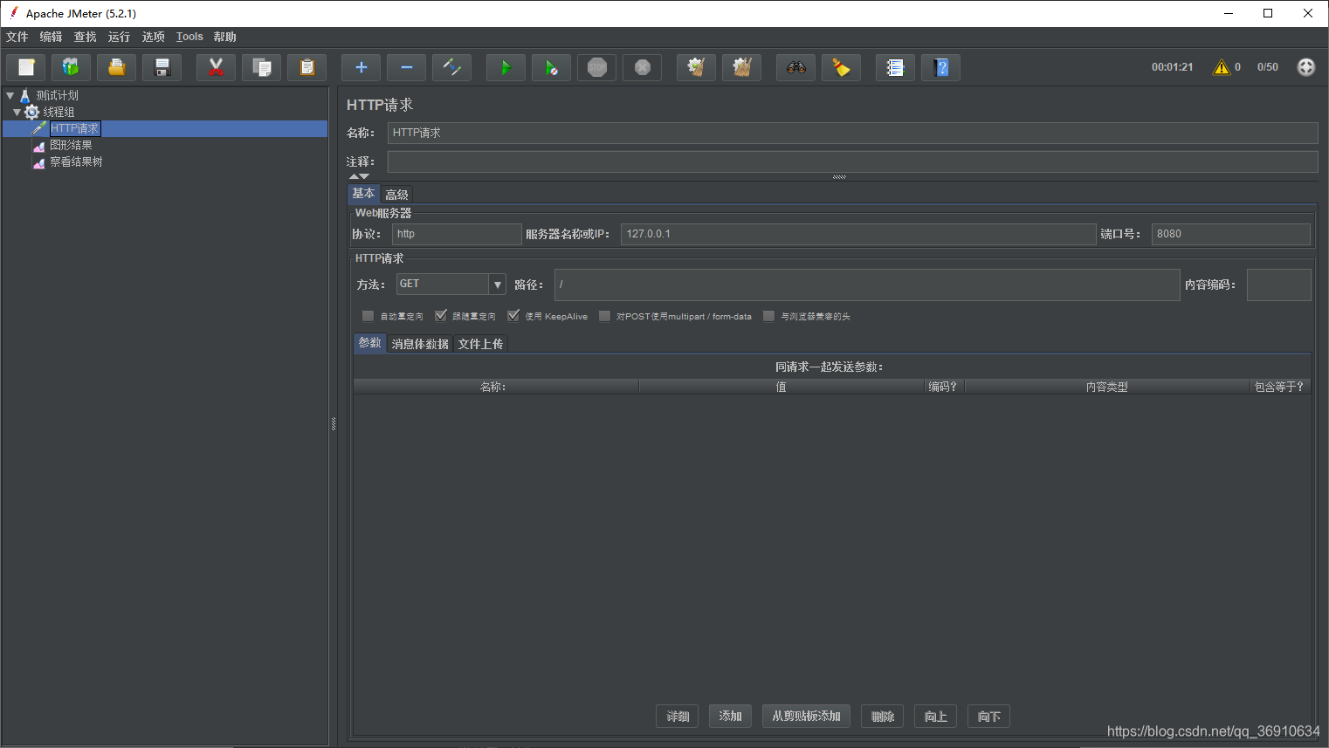Viewport: 1329px width, 748px height.
Task: Open the 查找 menu
Action: 85,37
